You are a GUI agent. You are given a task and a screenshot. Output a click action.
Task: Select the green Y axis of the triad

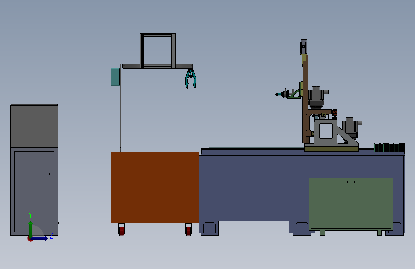(31, 229)
